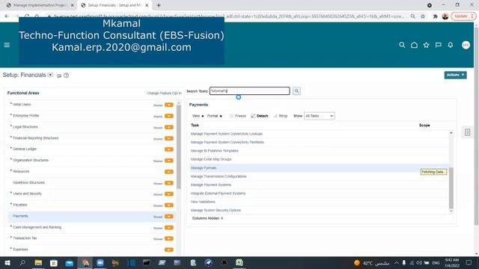This screenshot has height=269, width=479.
Task: Toggle the Enterprise Profile enable switch
Action: click(x=169, y=116)
